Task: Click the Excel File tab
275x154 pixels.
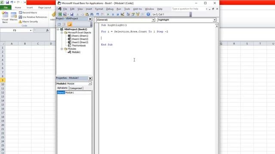Action: 6,8
